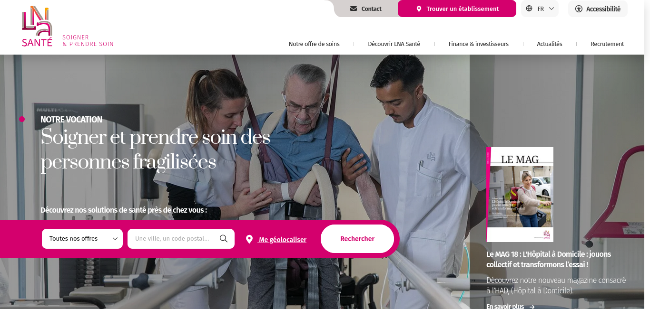Open Finance & investisseurs menu

pyautogui.click(x=478, y=44)
